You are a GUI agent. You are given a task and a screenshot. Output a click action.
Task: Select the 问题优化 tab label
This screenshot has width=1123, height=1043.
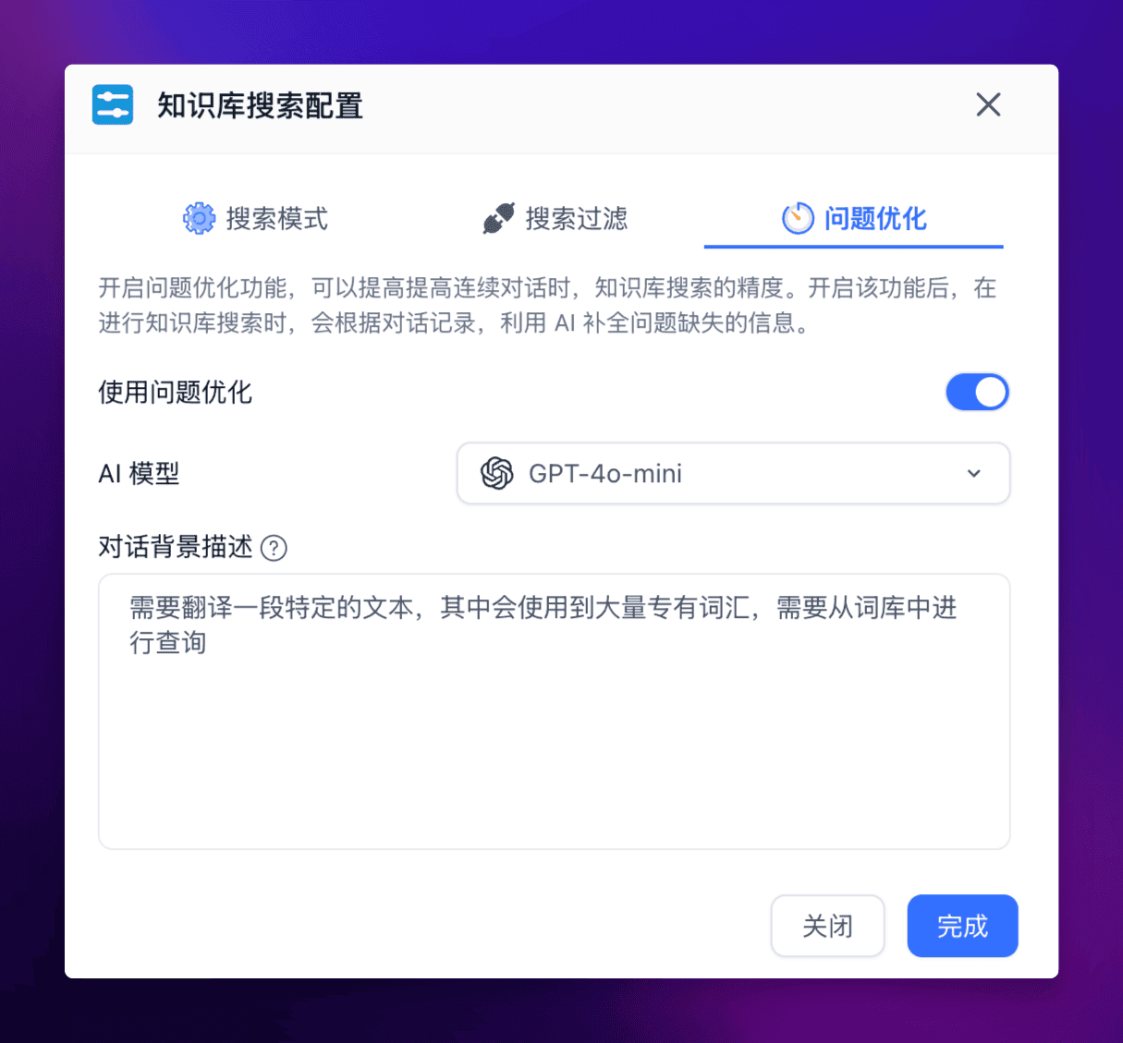click(875, 219)
